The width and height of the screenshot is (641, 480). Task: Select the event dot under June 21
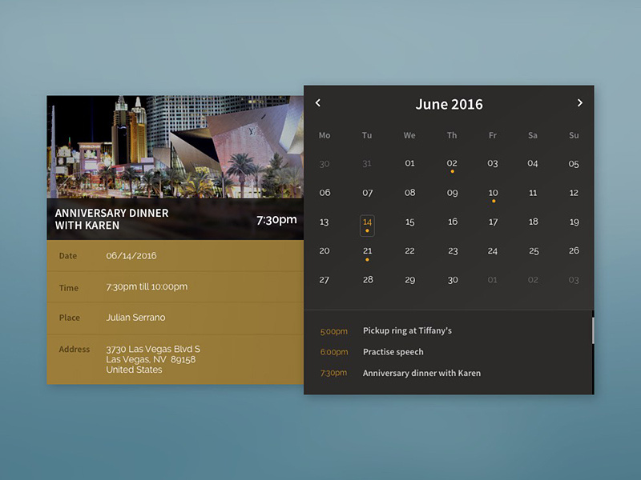369,258
